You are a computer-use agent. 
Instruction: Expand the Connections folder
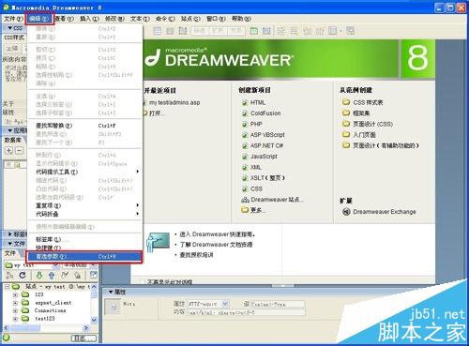[15, 310]
